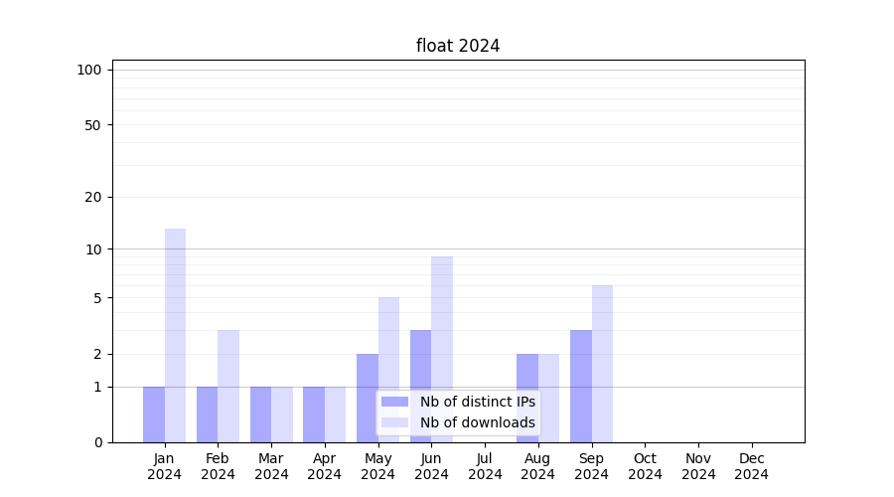Viewport: 894px width, 497px height.
Task: Click the 'Nb of distinct IPs' legend swatch
Action: tap(394, 402)
